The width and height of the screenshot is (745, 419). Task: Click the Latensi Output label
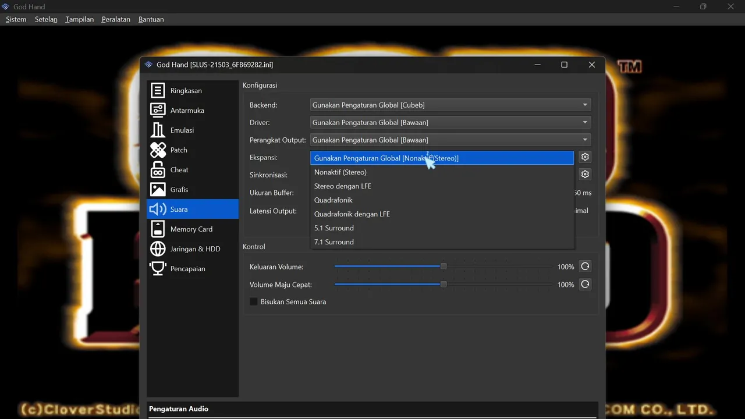coord(273,211)
